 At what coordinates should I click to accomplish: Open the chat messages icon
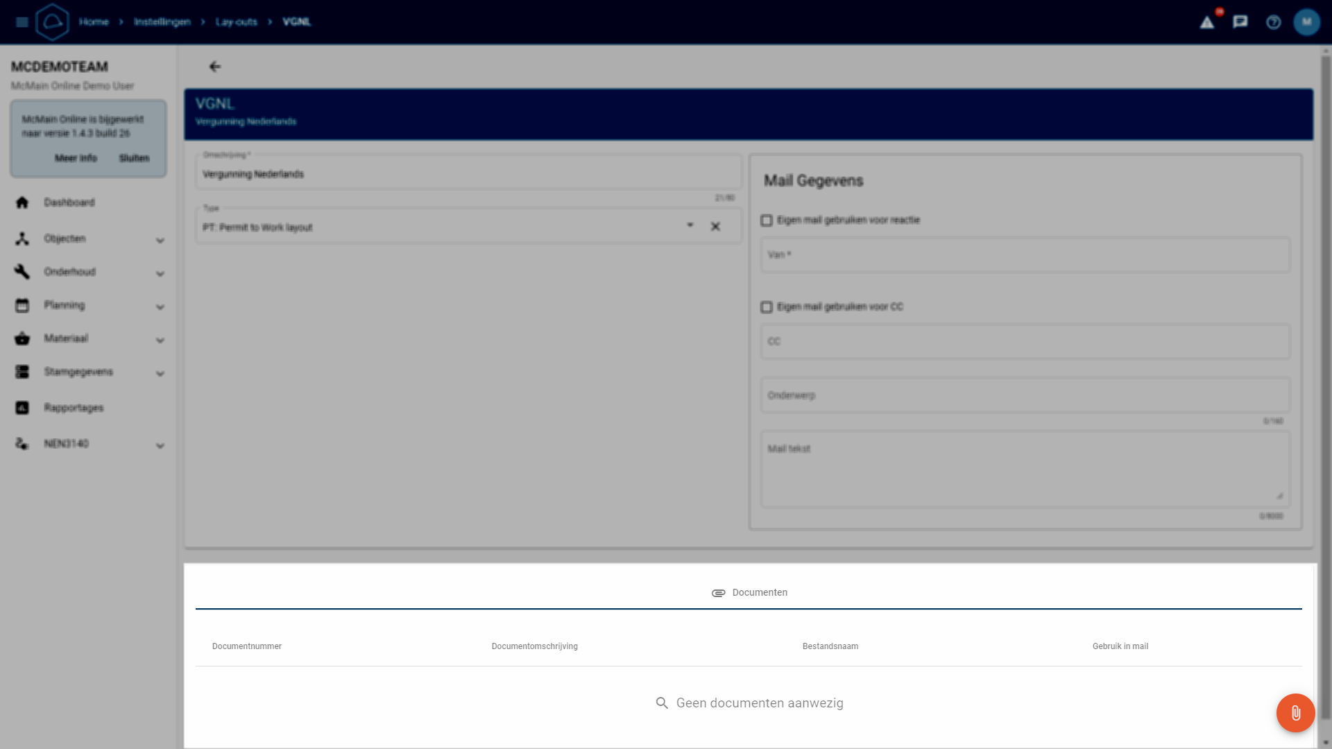coord(1240,22)
